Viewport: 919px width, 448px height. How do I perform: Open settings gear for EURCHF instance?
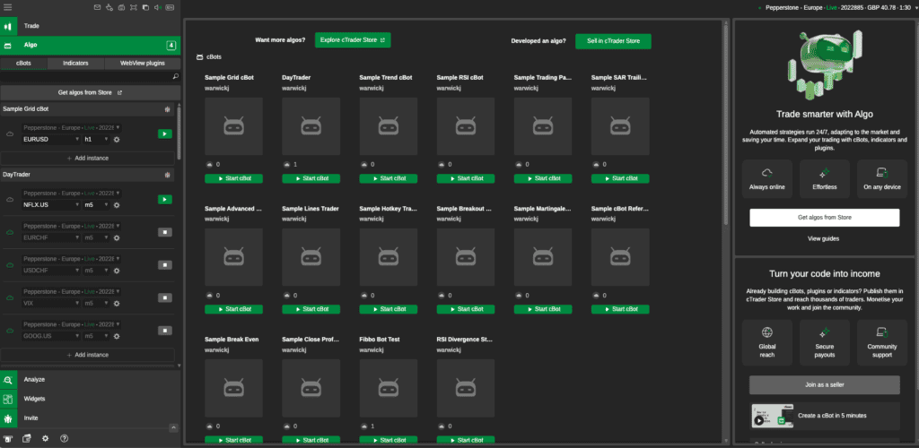(x=117, y=238)
